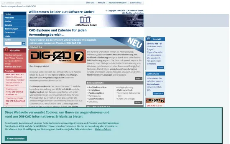Open the Service navigation item
Image resolution: width=230 pixels, height=144 pixels.
(15, 25)
